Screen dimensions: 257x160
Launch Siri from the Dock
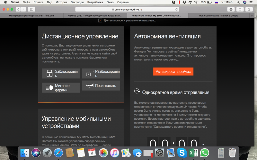point(36,153)
